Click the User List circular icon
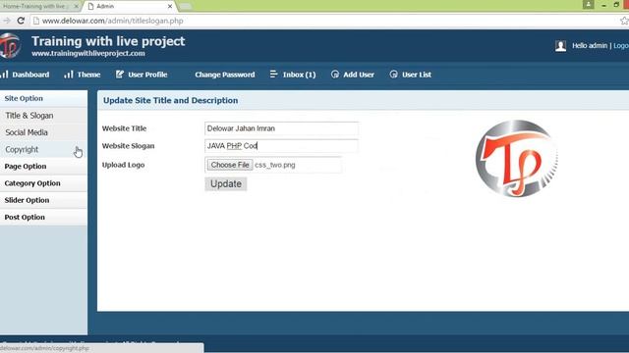The height and width of the screenshot is (353, 629). [393, 75]
